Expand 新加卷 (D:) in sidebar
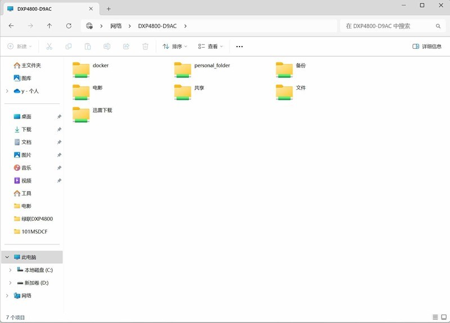 click(10, 283)
